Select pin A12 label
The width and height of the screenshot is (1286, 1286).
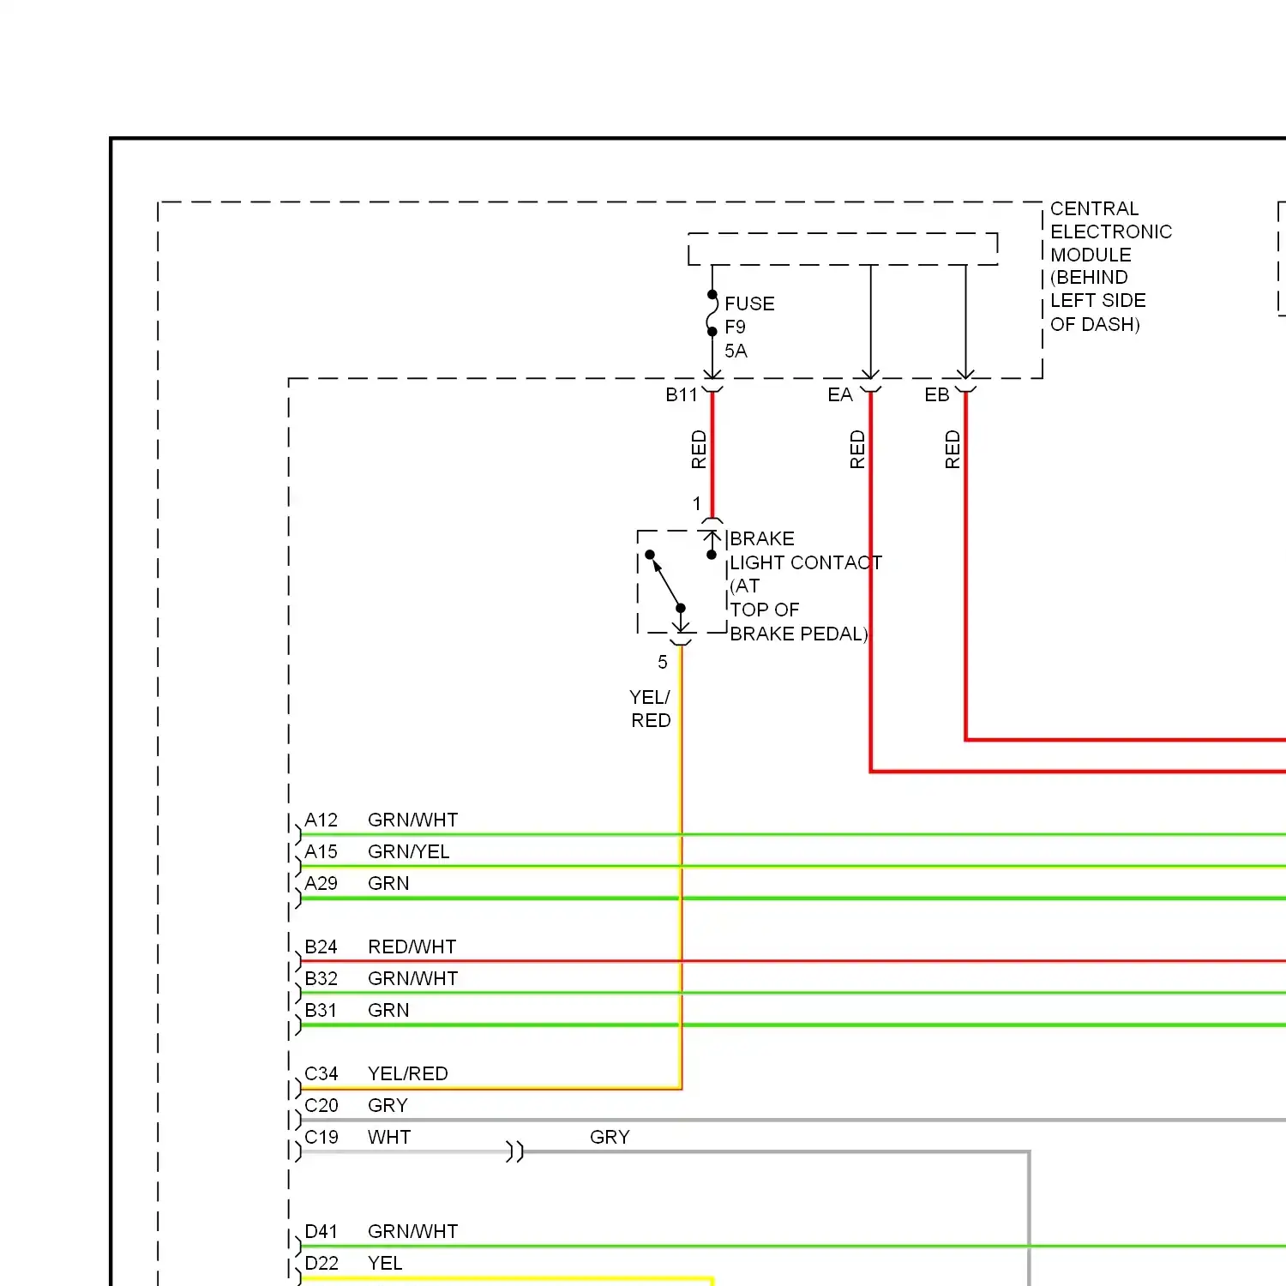coord(321,820)
